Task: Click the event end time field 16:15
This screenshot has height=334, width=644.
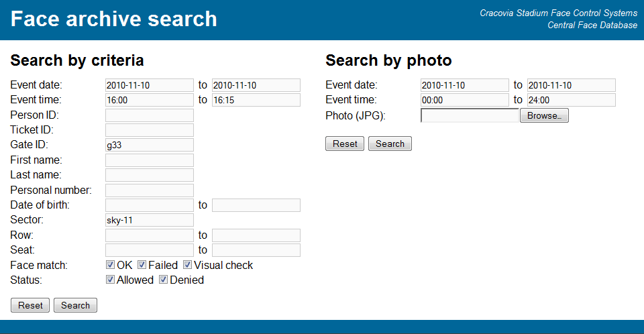Action: coord(256,100)
